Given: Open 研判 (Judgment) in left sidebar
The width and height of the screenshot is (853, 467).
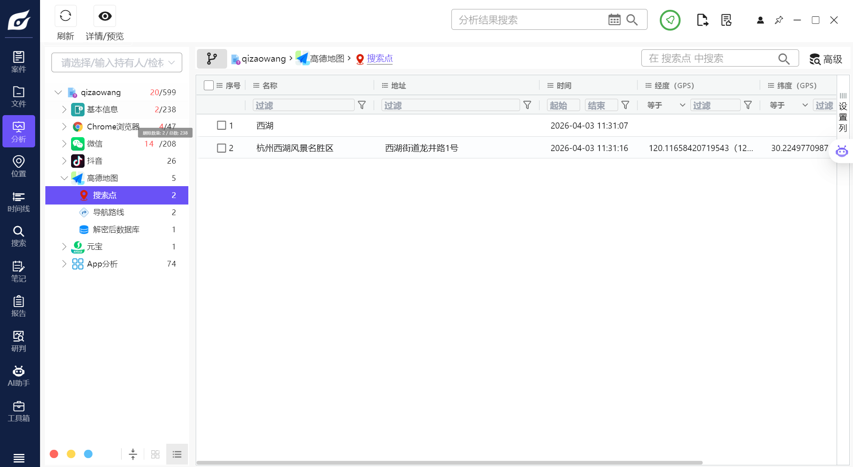Looking at the screenshot, I should coord(19,341).
